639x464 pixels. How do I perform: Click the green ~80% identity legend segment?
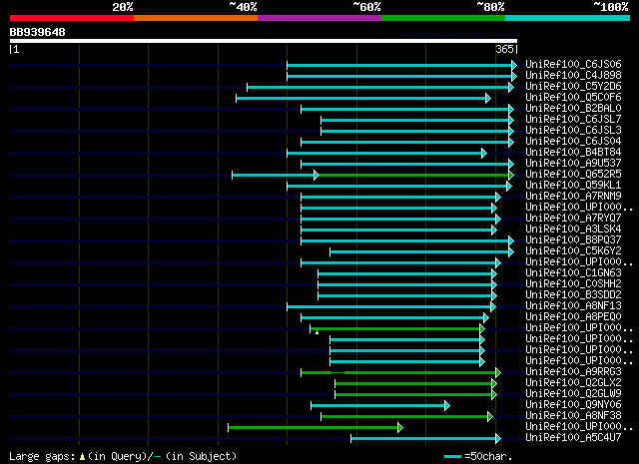[443, 18]
